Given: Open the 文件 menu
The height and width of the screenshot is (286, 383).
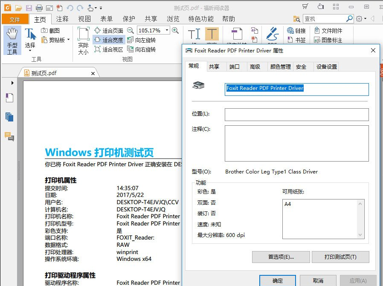Looking at the screenshot, I should tap(15, 19).
